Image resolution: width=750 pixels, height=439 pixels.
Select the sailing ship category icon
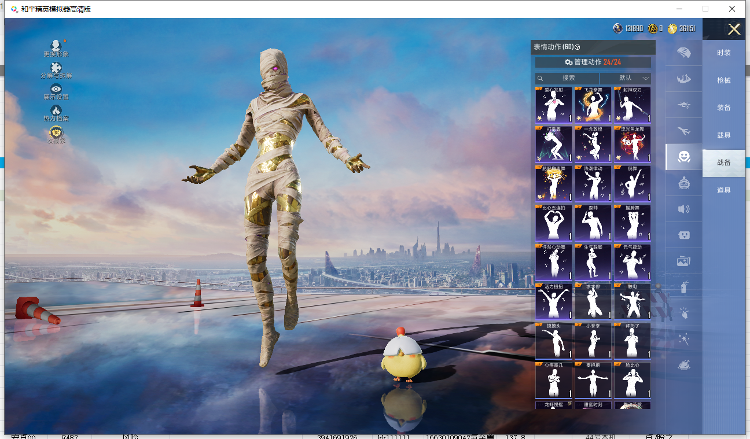[x=683, y=79]
